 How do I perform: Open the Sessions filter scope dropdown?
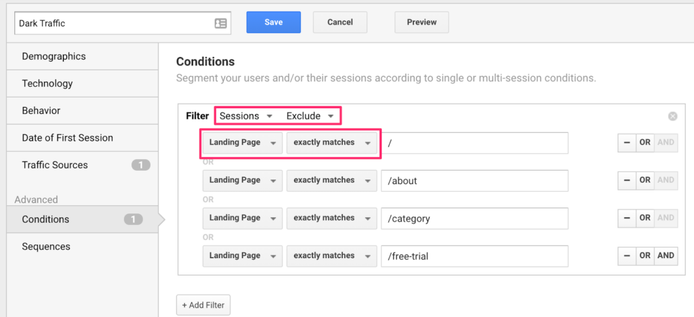click(245, 117)
